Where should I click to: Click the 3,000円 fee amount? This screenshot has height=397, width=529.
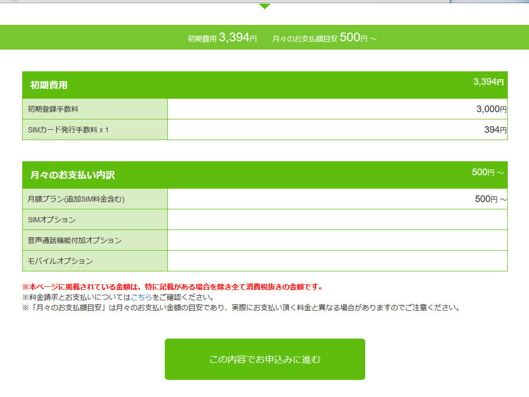pyautogui.click(x=491, y=109)
